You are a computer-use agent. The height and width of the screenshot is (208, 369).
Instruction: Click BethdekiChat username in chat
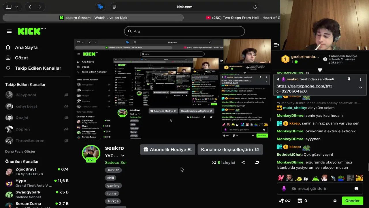[290, 155]
